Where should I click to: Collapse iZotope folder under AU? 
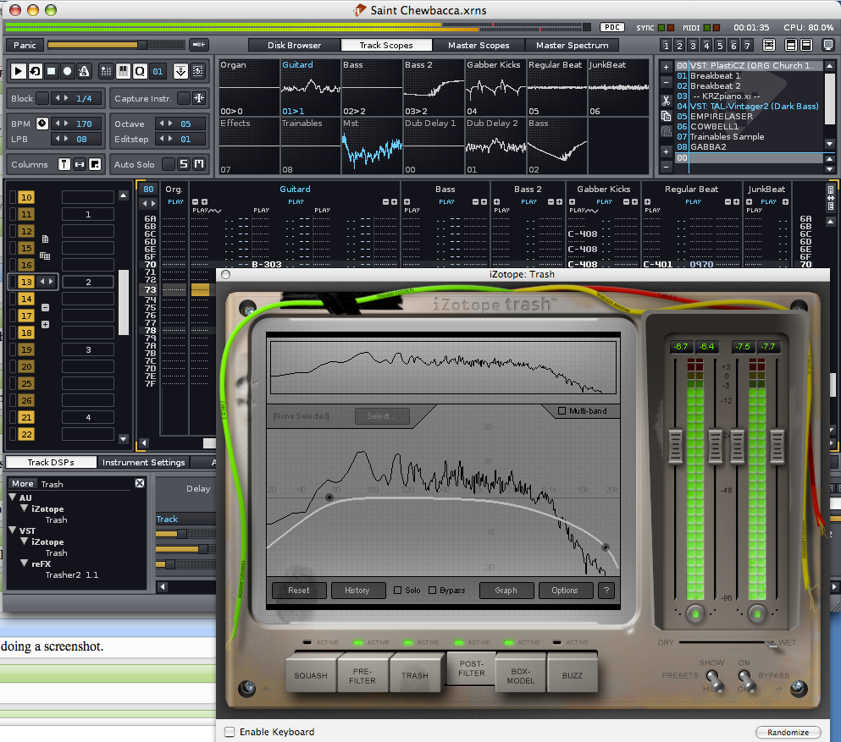point(24,508)
